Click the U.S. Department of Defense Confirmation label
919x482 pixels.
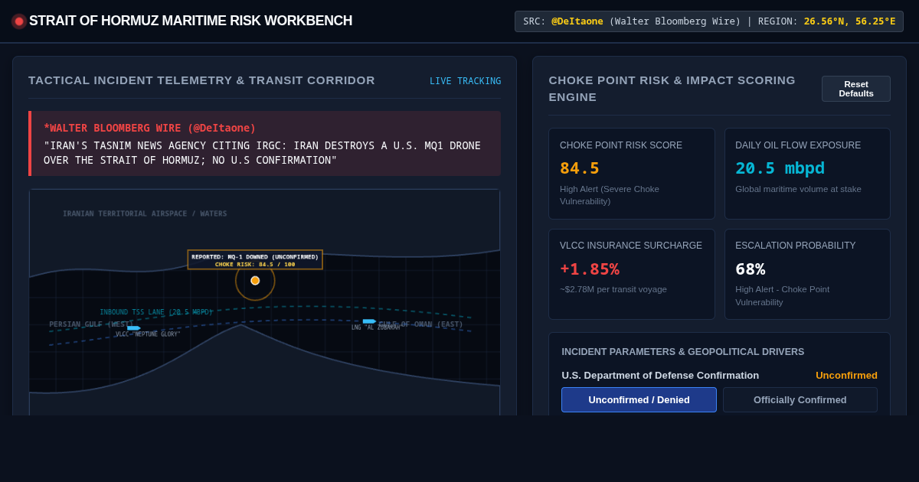[x=660, y=375]
